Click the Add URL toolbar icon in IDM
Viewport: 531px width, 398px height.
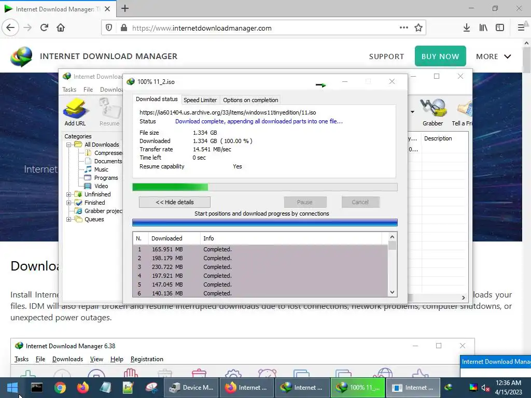pos(75,112)
